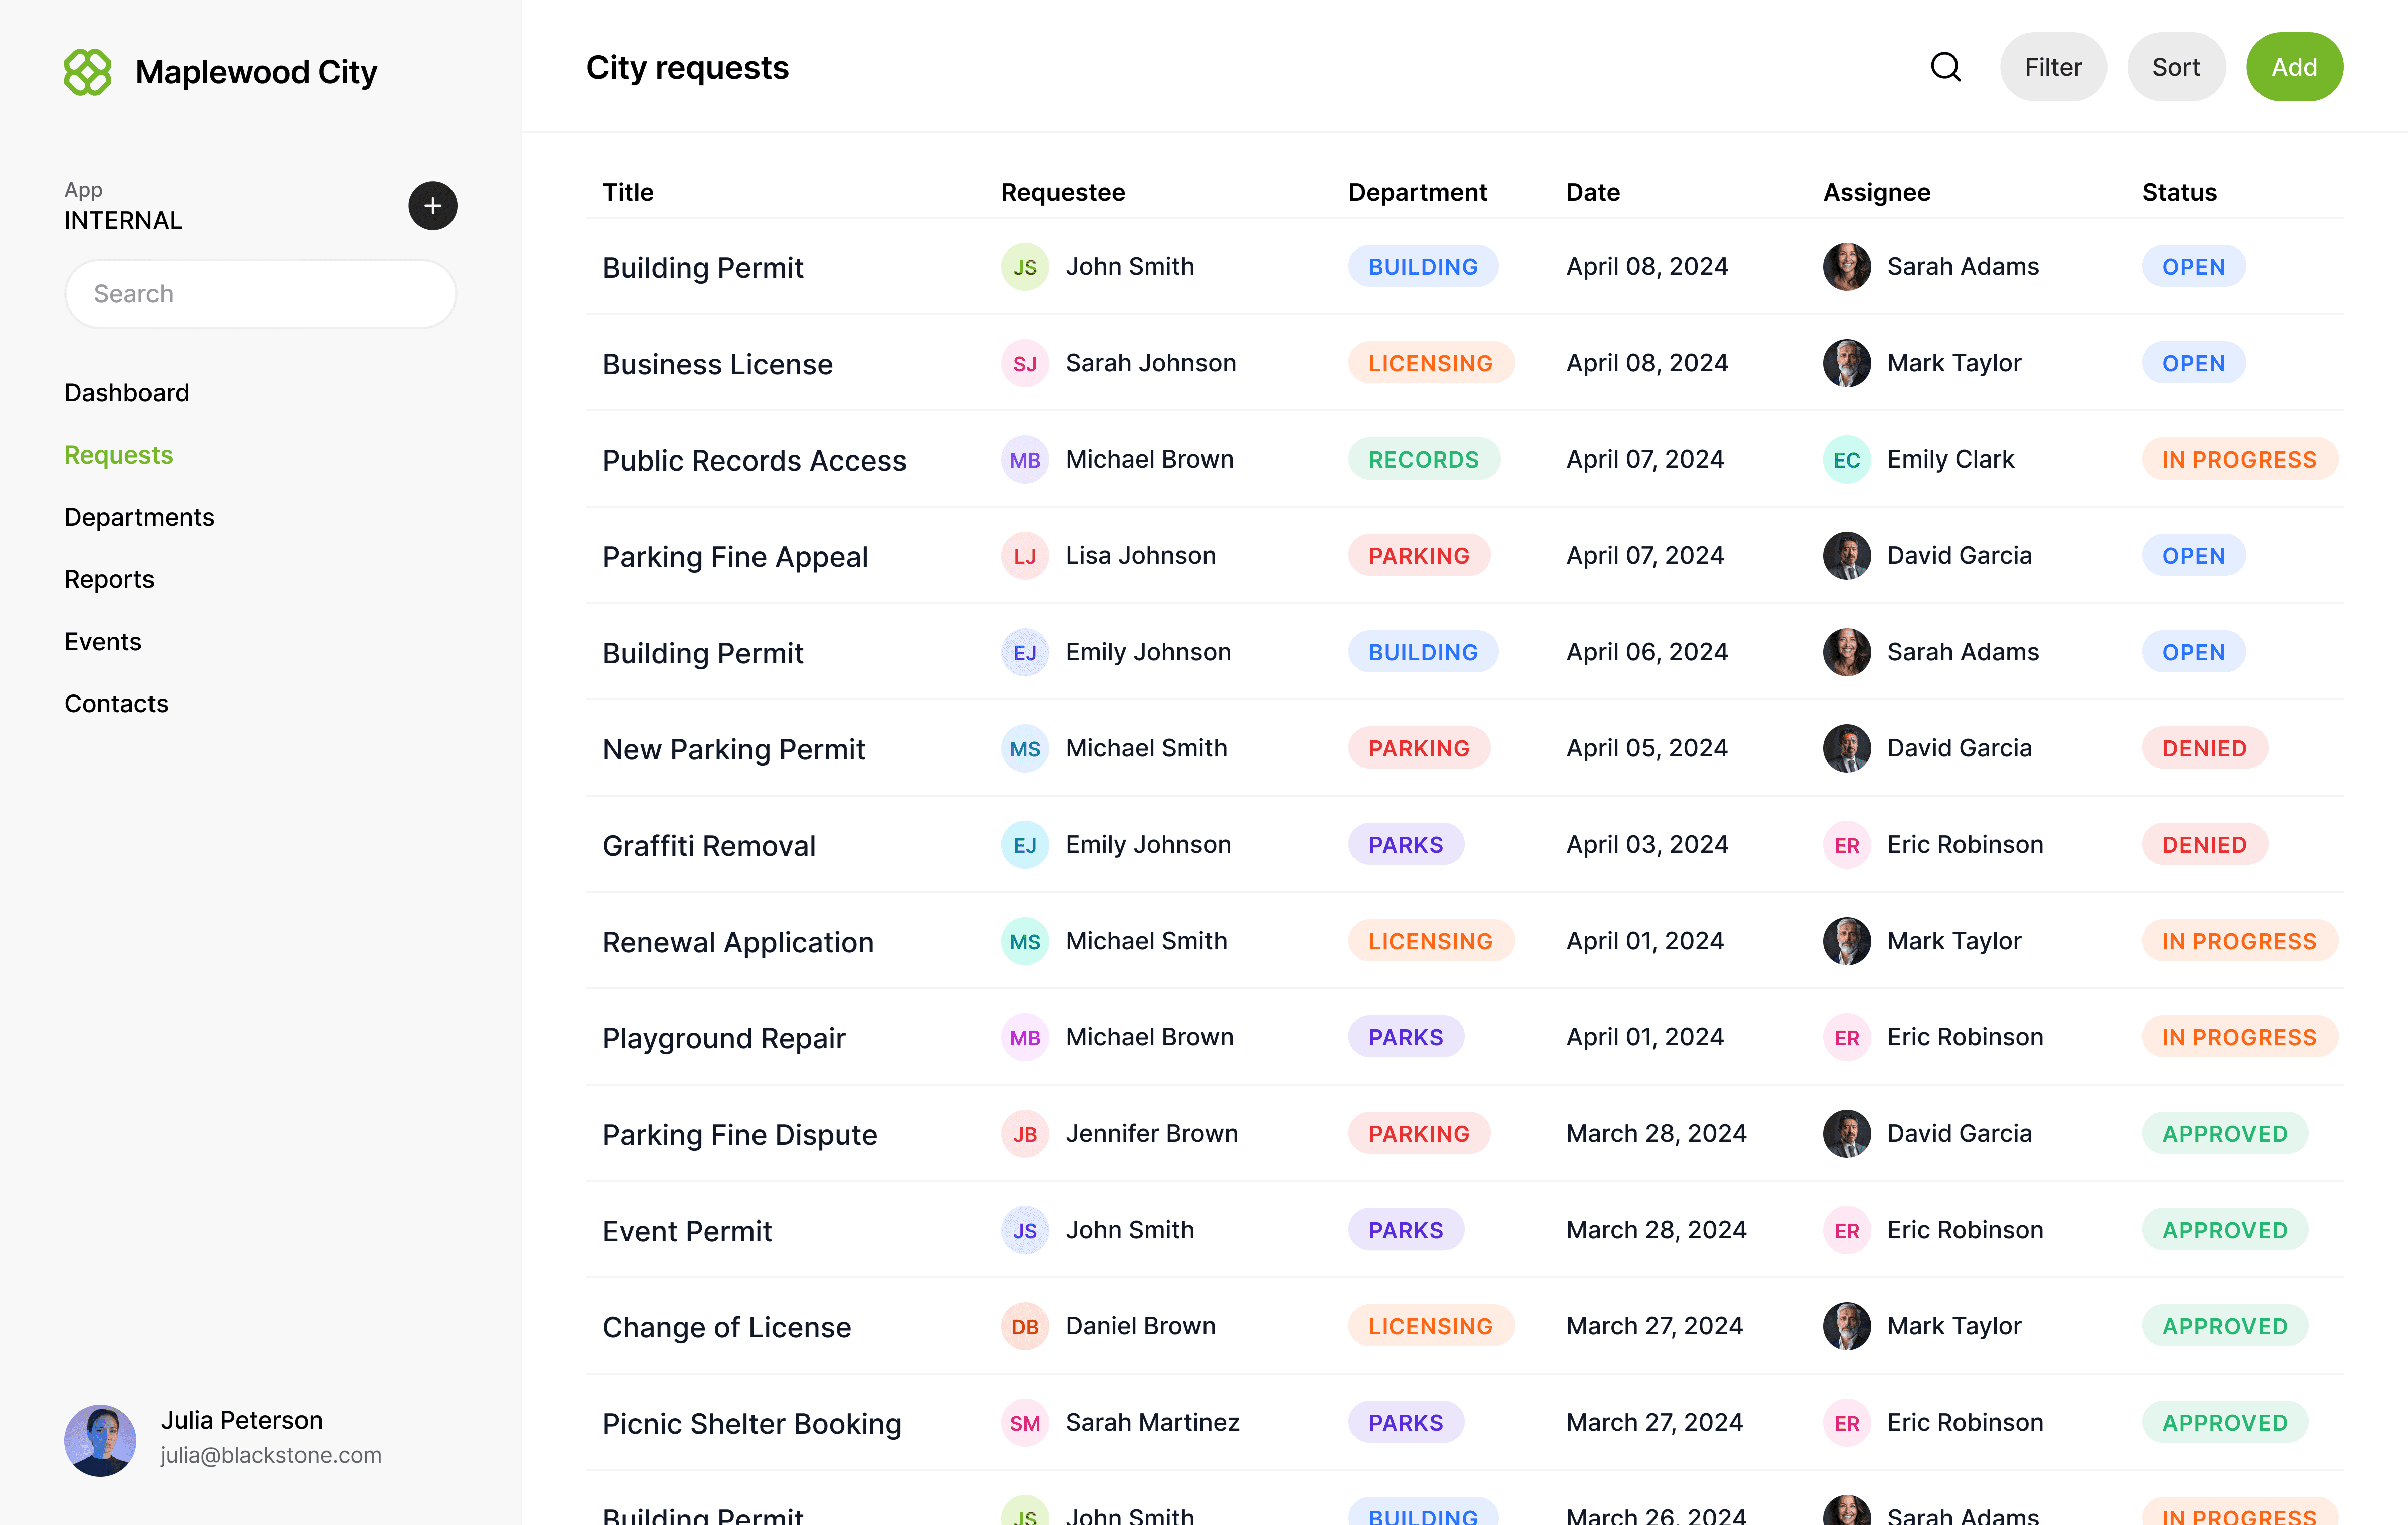Click Sarah Adams' avatar in the Building Permit row

click(1847, 266)
